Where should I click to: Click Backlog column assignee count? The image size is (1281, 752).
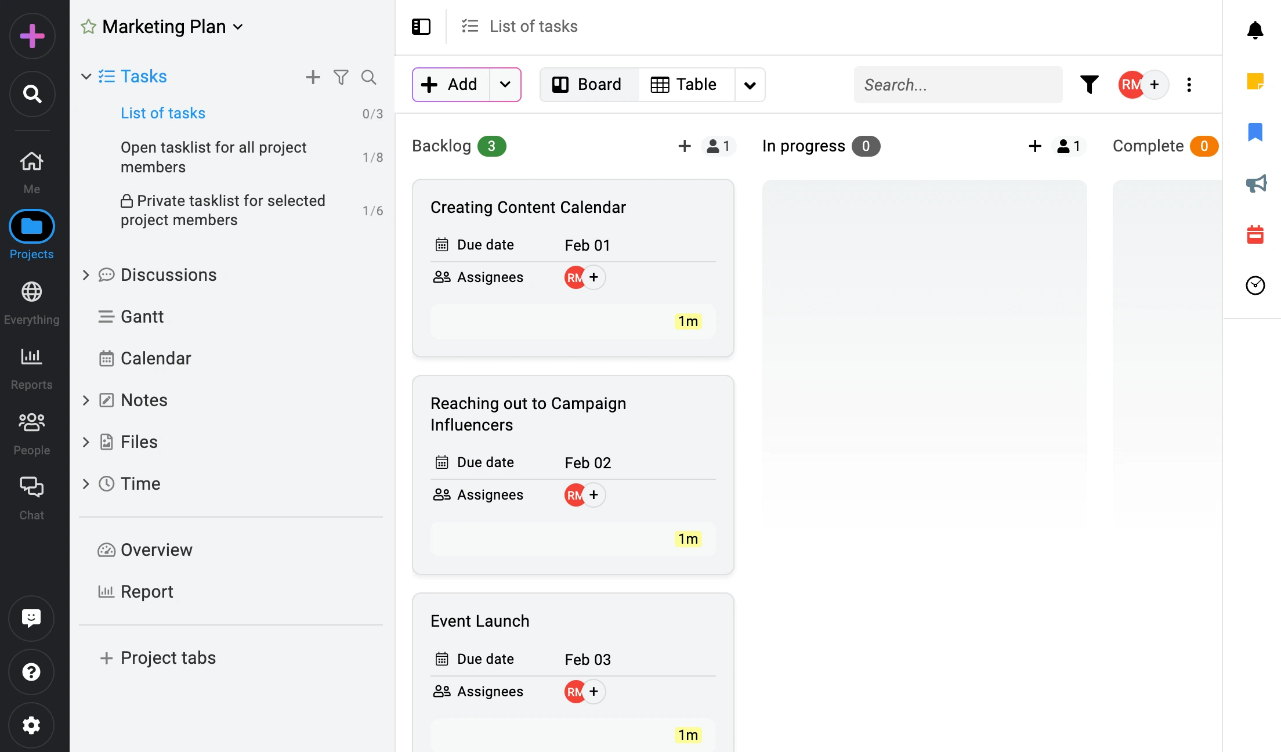[718, 146]
